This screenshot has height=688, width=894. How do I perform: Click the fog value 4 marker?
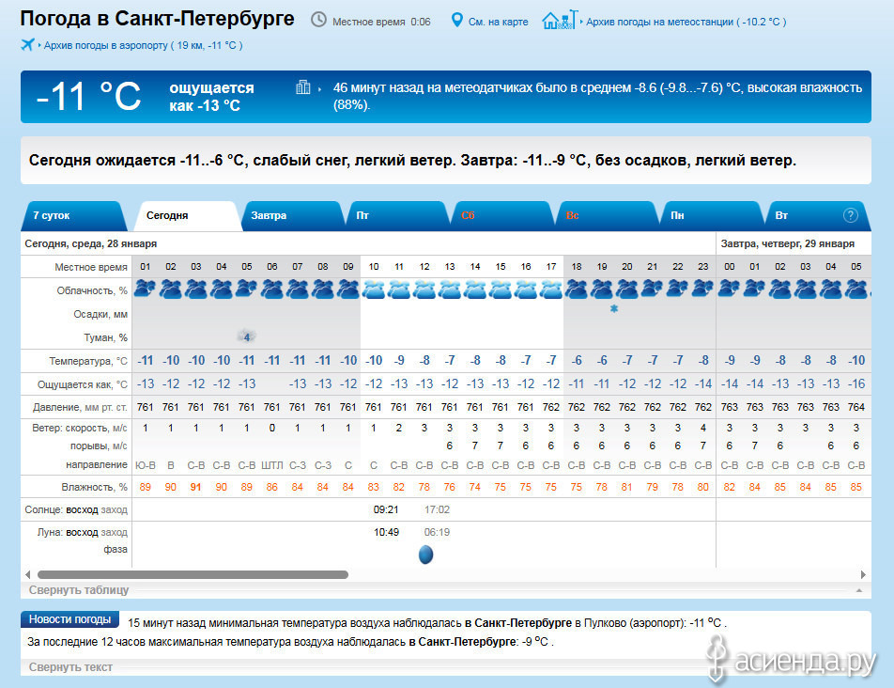246,336
